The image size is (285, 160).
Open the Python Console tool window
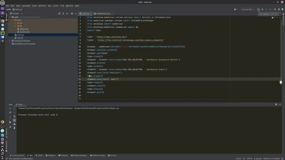[x=98, y=156]
